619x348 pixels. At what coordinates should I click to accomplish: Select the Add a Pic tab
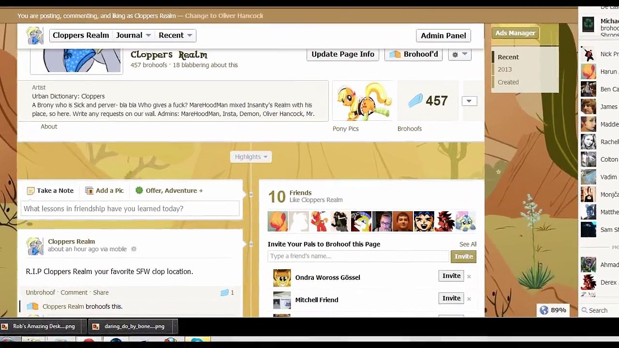click(x=104, y=190)
